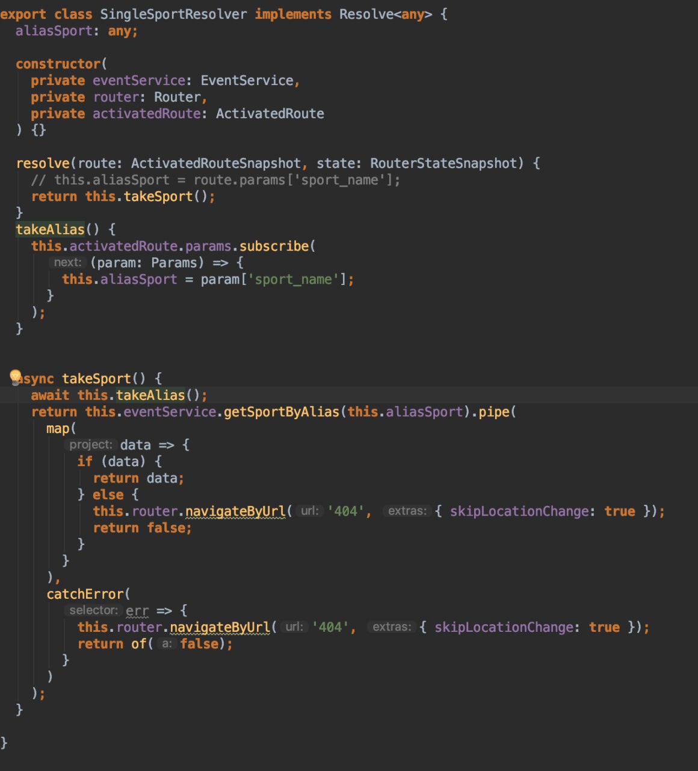
Task: Place cursor on 'aliasSport: any;' field declaration
Action: [x=77, y=31]
